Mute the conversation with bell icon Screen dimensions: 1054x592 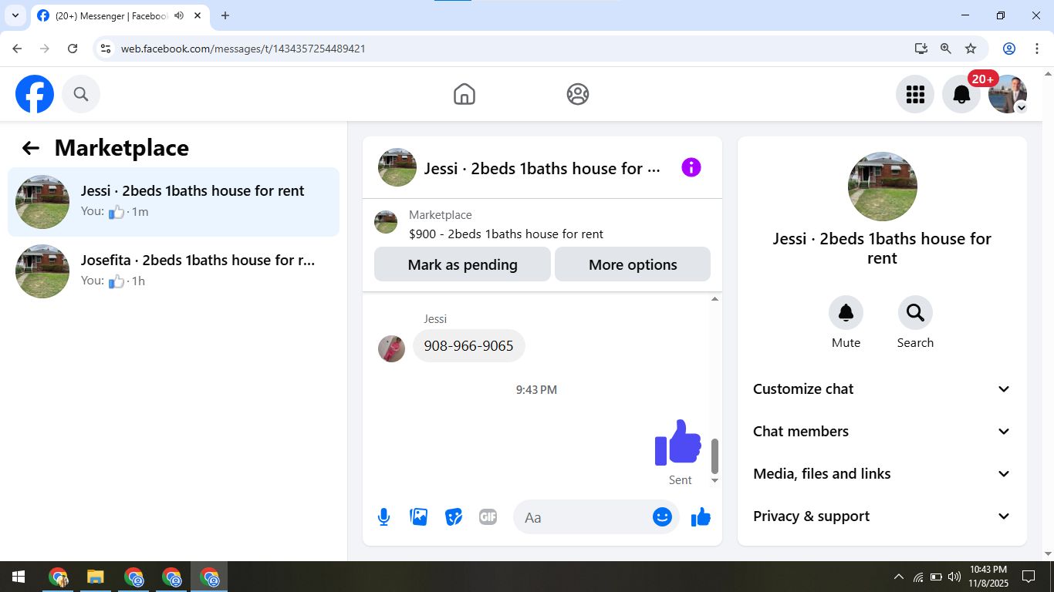(x=846, y=313)
